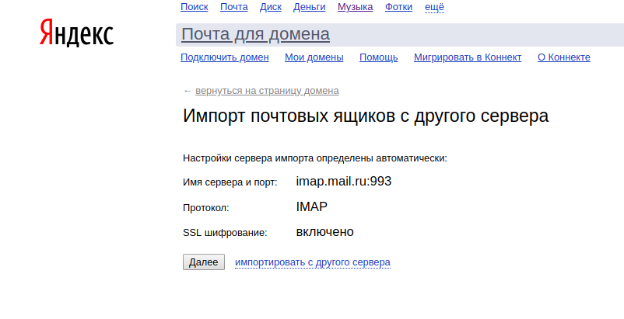Select Мигрировать в Коннект
Screen dimensions: 624x319
[468, 57]
